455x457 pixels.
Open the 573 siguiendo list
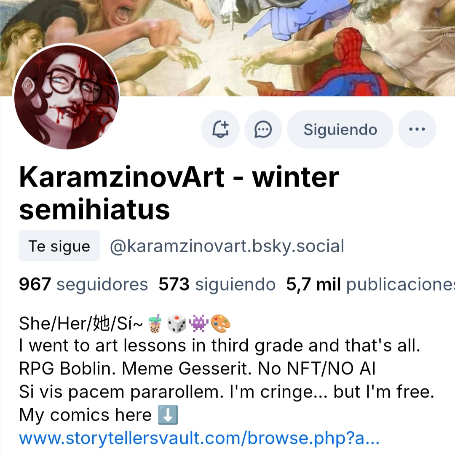click(x=217, y=284)
